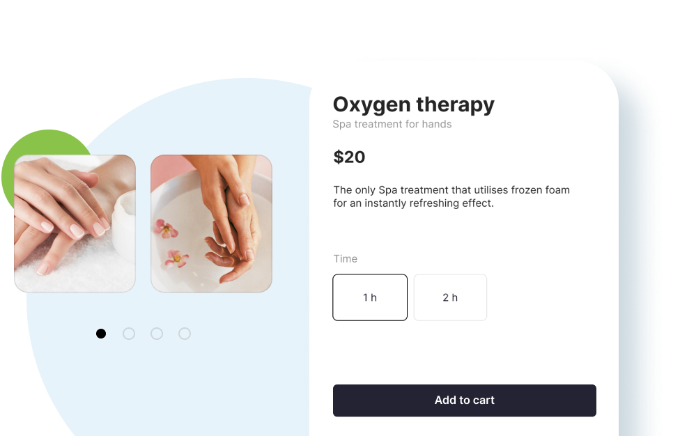Click the $20 price text
The image size is (680, 436).
tap(349, 157)
